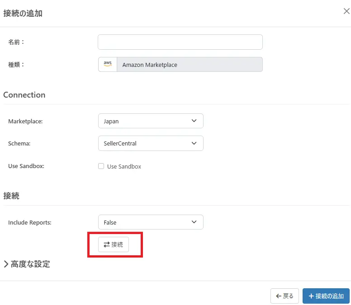
Task: Focus the 名前 text input field
Action: coord(180,42)
